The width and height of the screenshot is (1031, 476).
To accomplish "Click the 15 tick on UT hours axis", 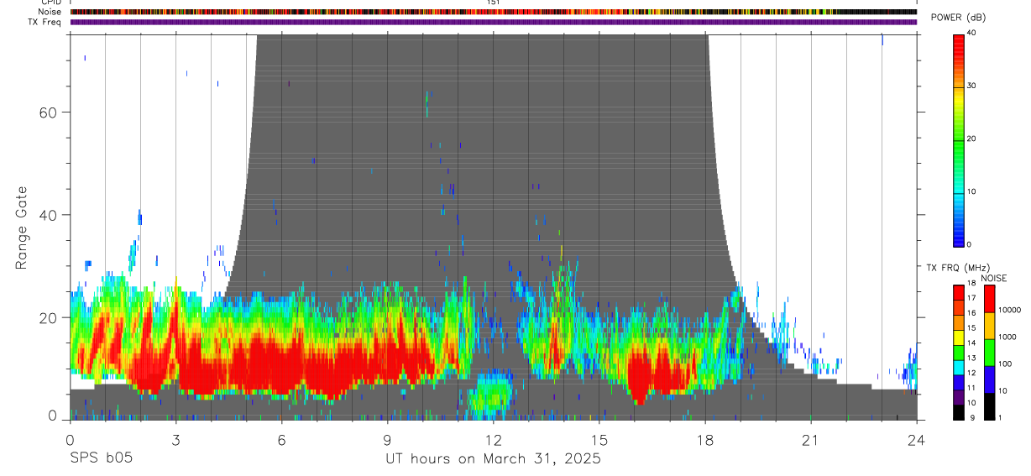I will click(x=599, y=440).
